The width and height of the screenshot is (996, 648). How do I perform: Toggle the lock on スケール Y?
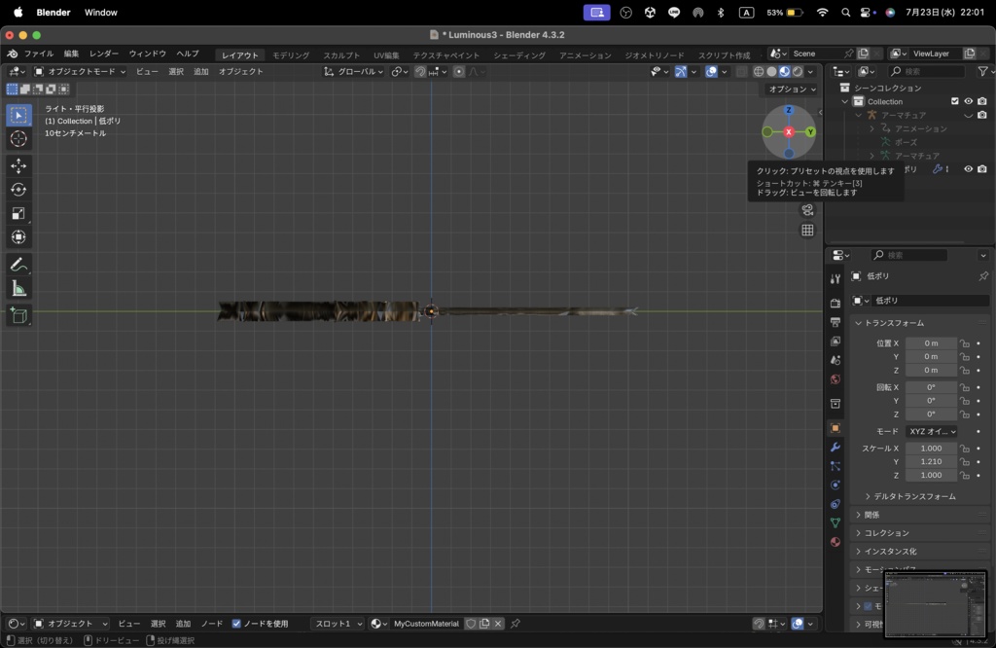[964, 462]
